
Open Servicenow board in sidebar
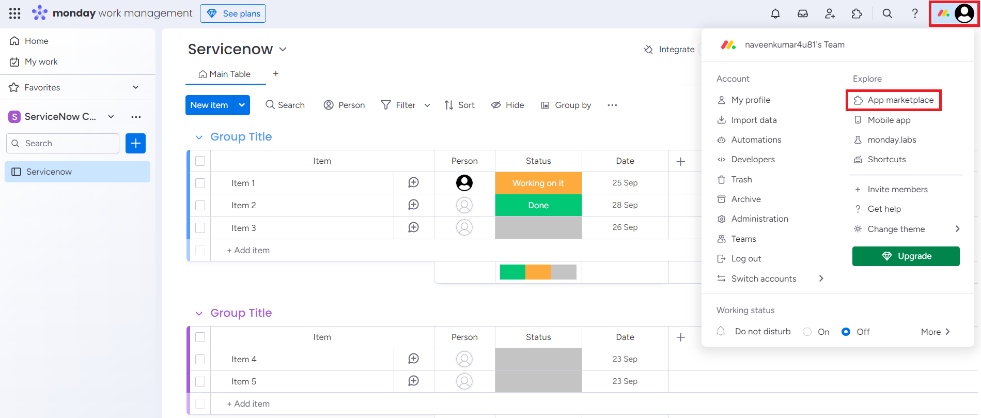point(77,172)
